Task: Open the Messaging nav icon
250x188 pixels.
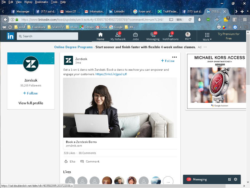Action: point(153,35)
